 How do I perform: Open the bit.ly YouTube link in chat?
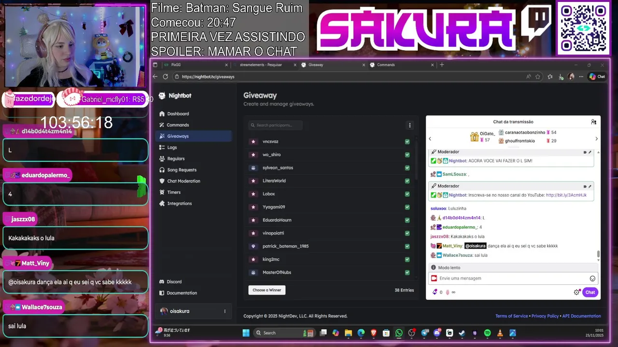tap(566, 195)
